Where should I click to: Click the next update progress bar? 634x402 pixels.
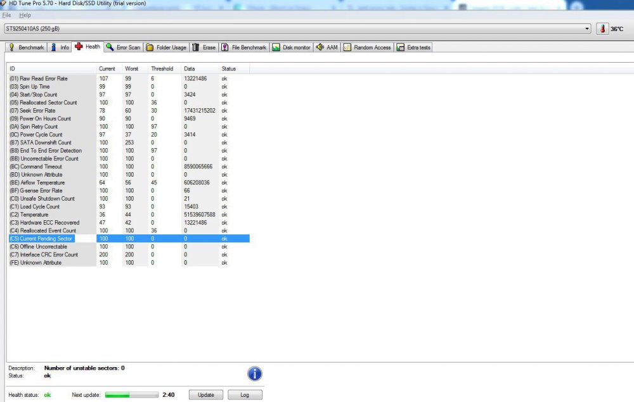[131, 395]
